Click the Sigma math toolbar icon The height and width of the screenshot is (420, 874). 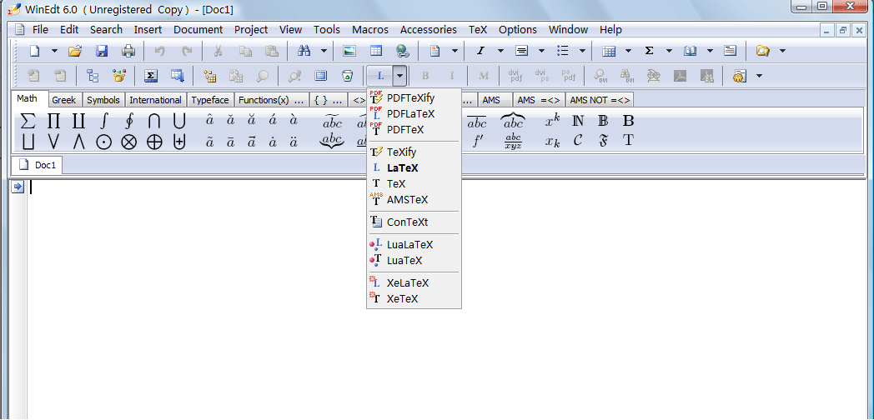pyautogui.click(x=650, y=51)
